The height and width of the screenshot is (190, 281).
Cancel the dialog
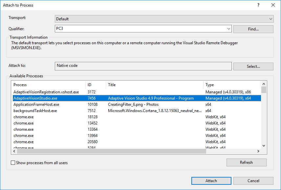click(253, 181)
